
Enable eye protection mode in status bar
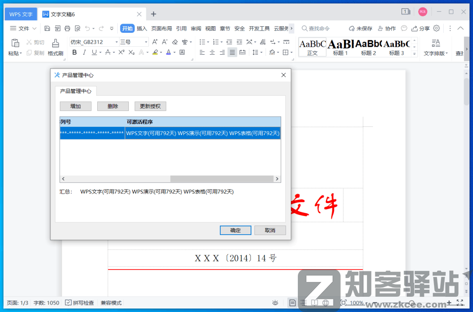[x=275, y=302]
